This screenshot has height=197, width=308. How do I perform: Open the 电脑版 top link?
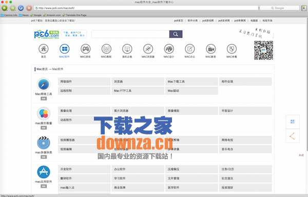254,21
